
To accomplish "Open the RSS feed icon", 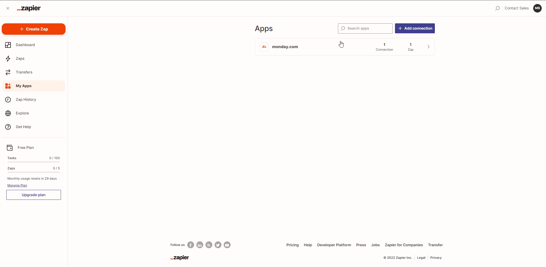I will click(209, 245).
